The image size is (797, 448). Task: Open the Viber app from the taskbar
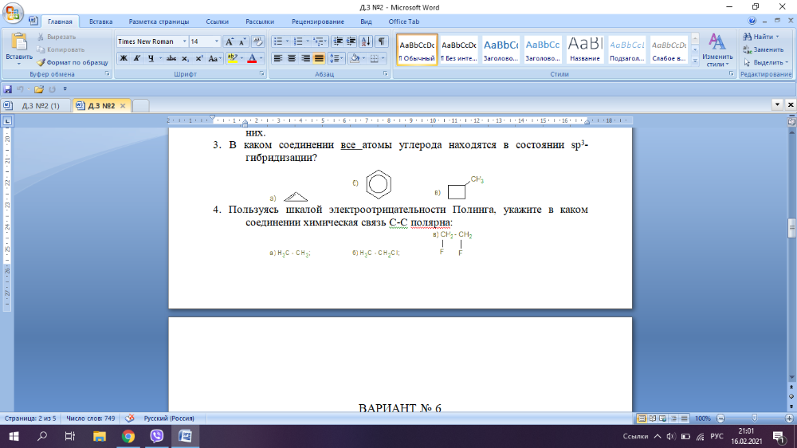pos(156,436)
